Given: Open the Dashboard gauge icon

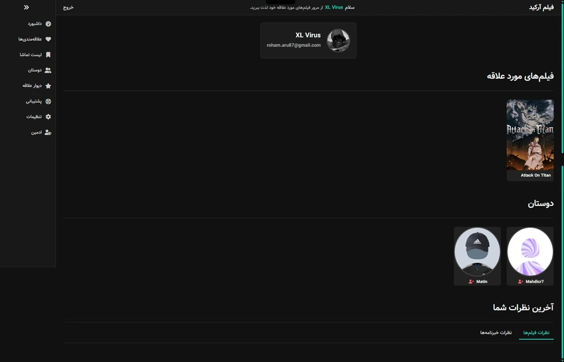Looking at the screenshot, I should [x=48, y=24].
